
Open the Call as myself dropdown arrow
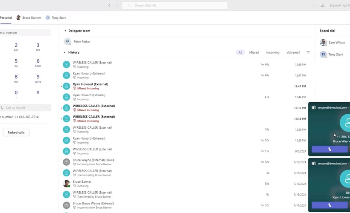pos(47,108)
